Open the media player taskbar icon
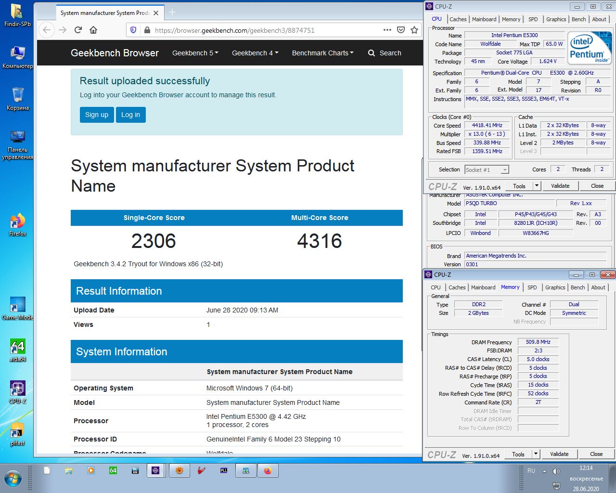This screenshot has width=616, height=493. point(91,471)
